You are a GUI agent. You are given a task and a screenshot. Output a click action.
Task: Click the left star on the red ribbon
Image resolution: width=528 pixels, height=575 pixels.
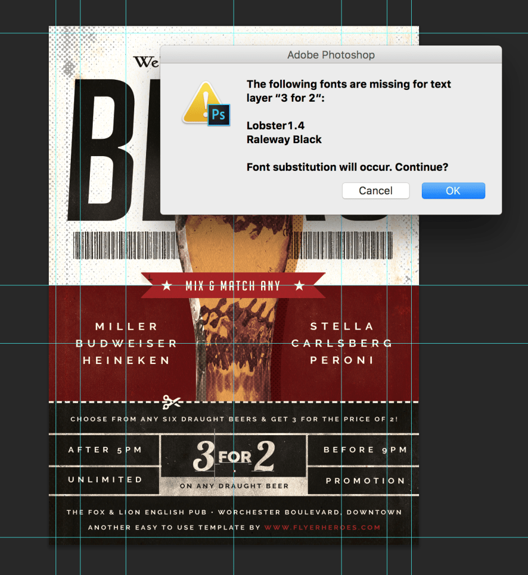(167, 285)
